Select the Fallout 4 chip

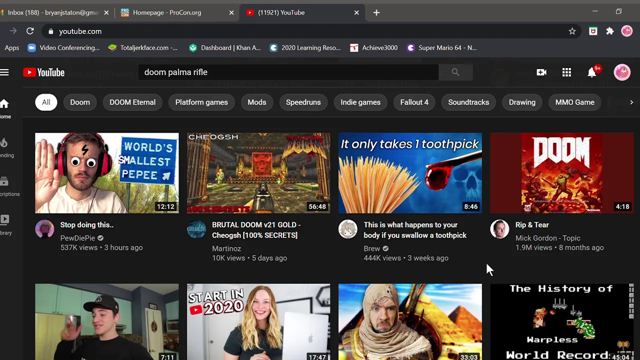(x=414, y=102)
